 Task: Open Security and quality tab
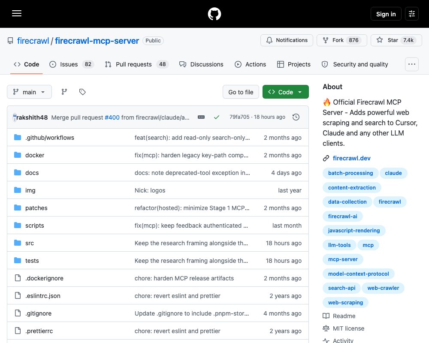point(355,64)
